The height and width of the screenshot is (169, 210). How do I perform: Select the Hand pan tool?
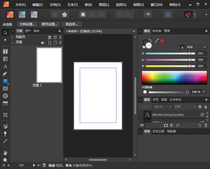click(x=5, y=153)
